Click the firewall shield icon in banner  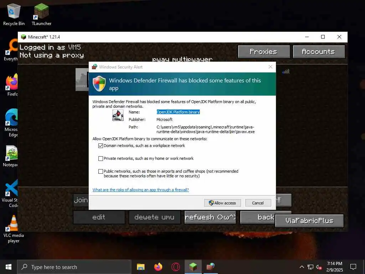99,83
